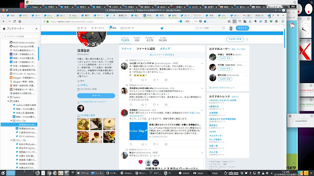
Task: Click the green deer extension icon
Action: 271,22
